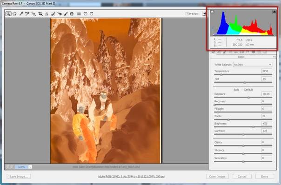Select the Targeted Adjustment tool
The image size is (281, 185).
click(x=33, y=14)
